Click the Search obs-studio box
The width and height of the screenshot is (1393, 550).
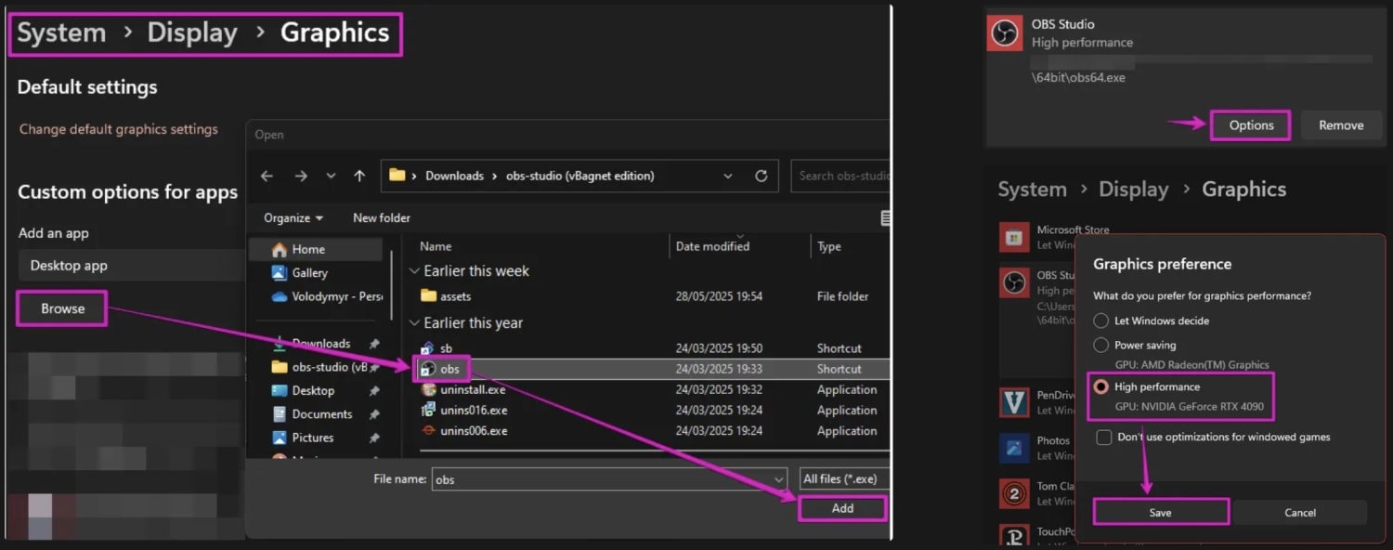point(840,176)
